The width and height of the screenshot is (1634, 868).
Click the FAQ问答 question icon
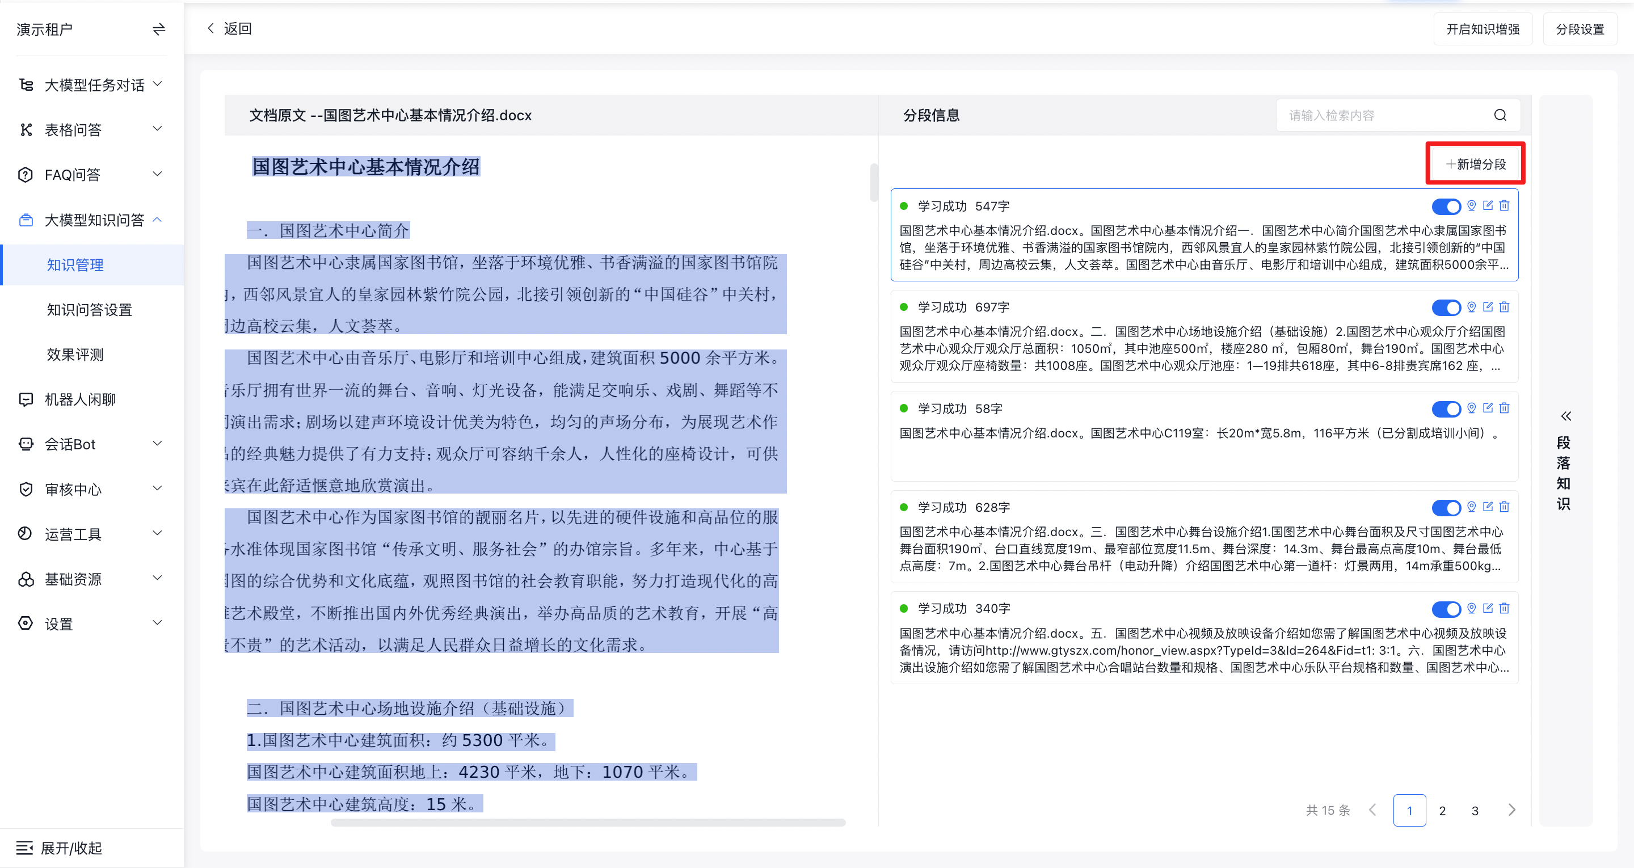pos(26,175)
